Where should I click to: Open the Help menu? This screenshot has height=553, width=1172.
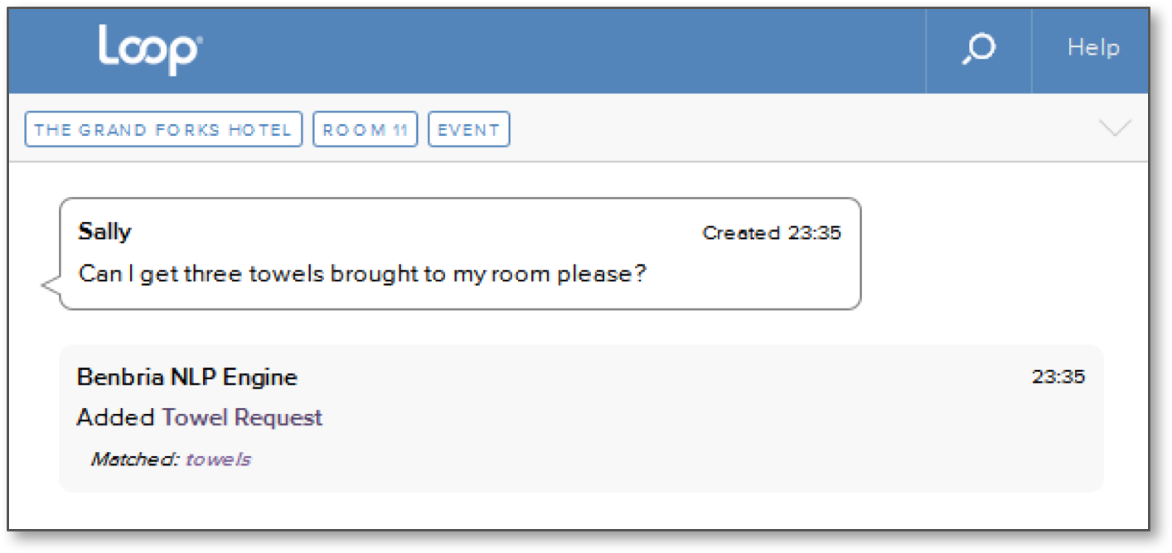[1093, 48]
